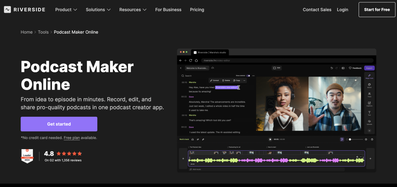
Task: Click the riverside.fm/video-editor address bar
Action: (287, 61)
